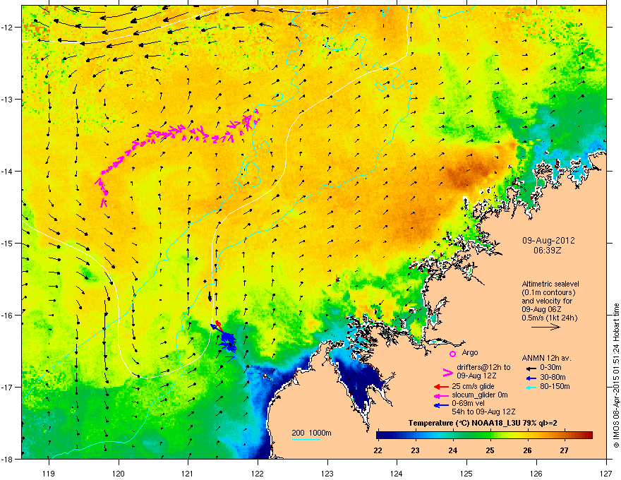Click the blue 30-80m ANMN legend arrow
Screen dimensions: 621x480
pyautogui.click(x=531, y=378)
